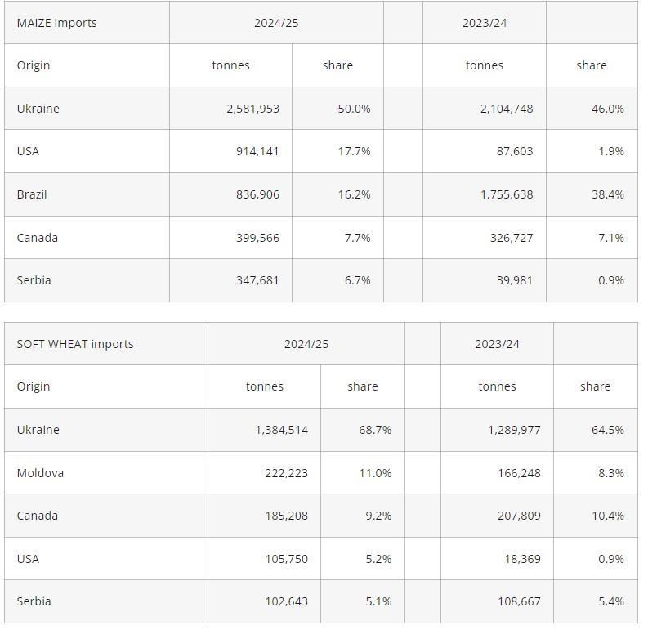Click the Origin header in the soft wheat table
The width and height of the screenshot is (648, 630).
pos(34,386)
